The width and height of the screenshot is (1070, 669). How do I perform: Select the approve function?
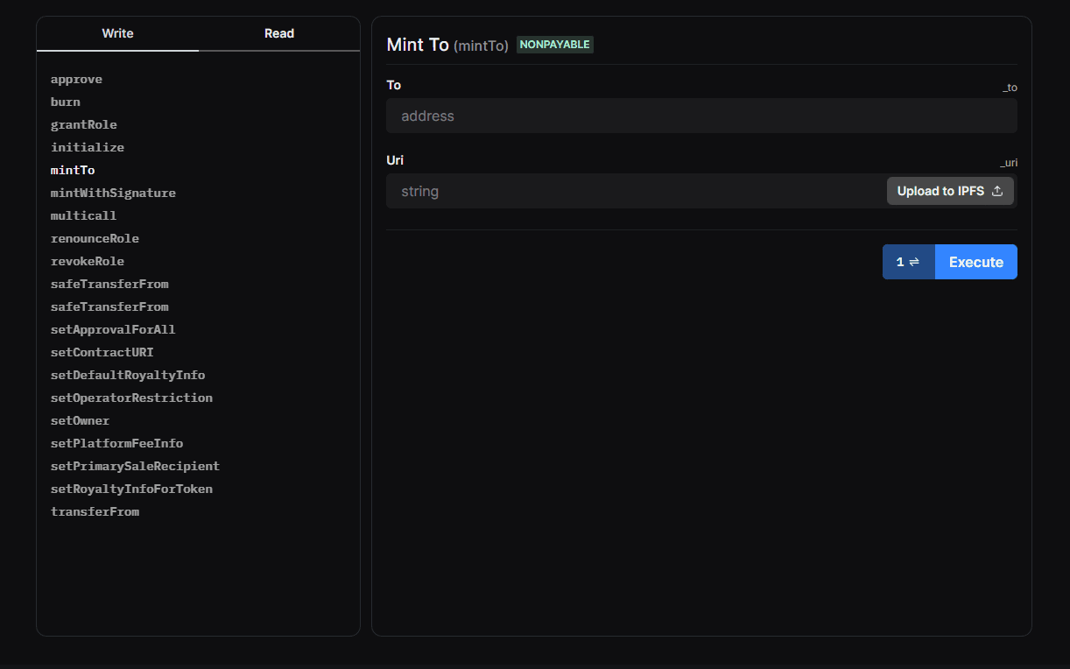[76, 79]
